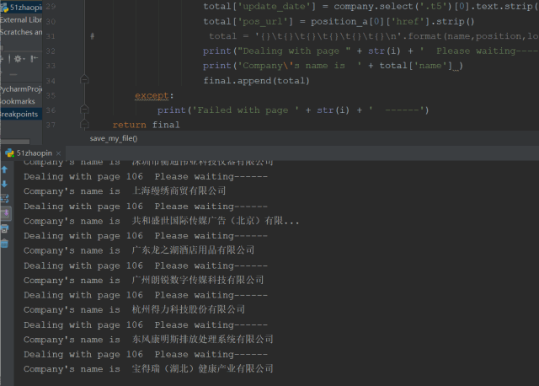Click the line number 35 in gutter
539x386 pixels.
coord(51,95)
